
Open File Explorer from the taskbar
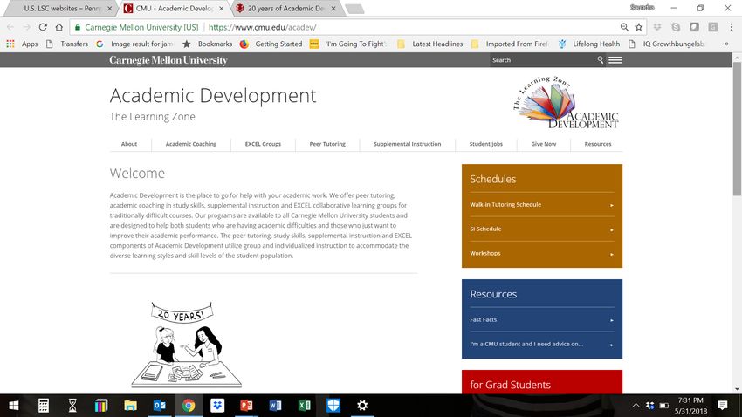point(130,405)
